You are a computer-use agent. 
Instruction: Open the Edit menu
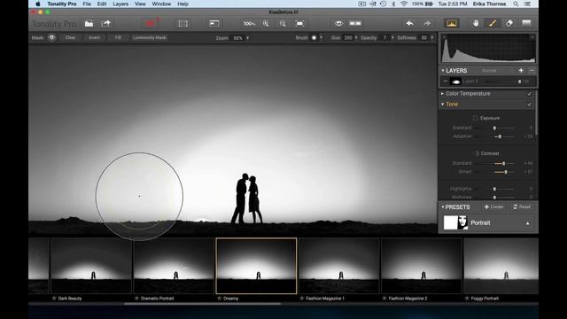[x=102, y=4]
